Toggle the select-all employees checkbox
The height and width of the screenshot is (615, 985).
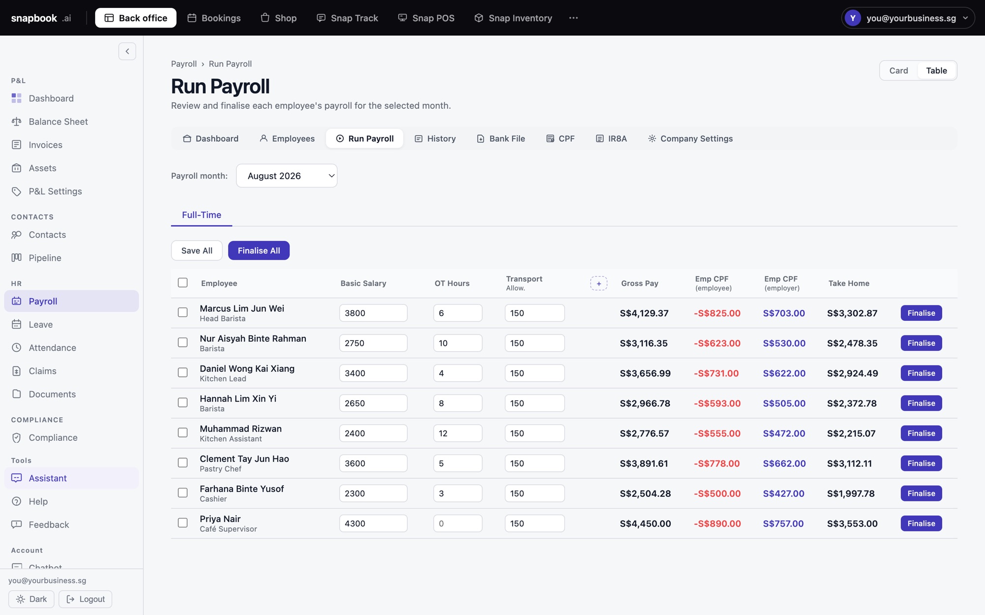(183, 282)
